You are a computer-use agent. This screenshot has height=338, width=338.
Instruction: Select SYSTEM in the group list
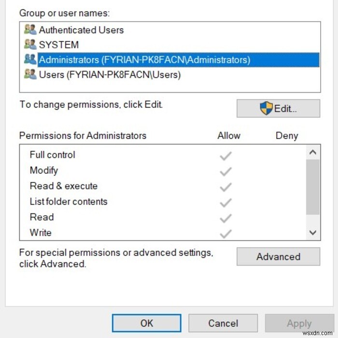coord(58,45)
